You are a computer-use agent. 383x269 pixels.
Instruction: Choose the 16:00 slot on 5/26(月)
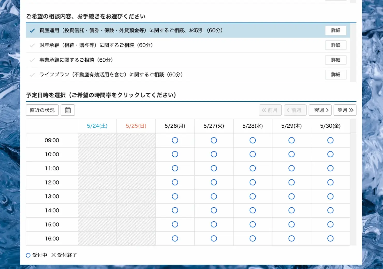click(175, 238)
